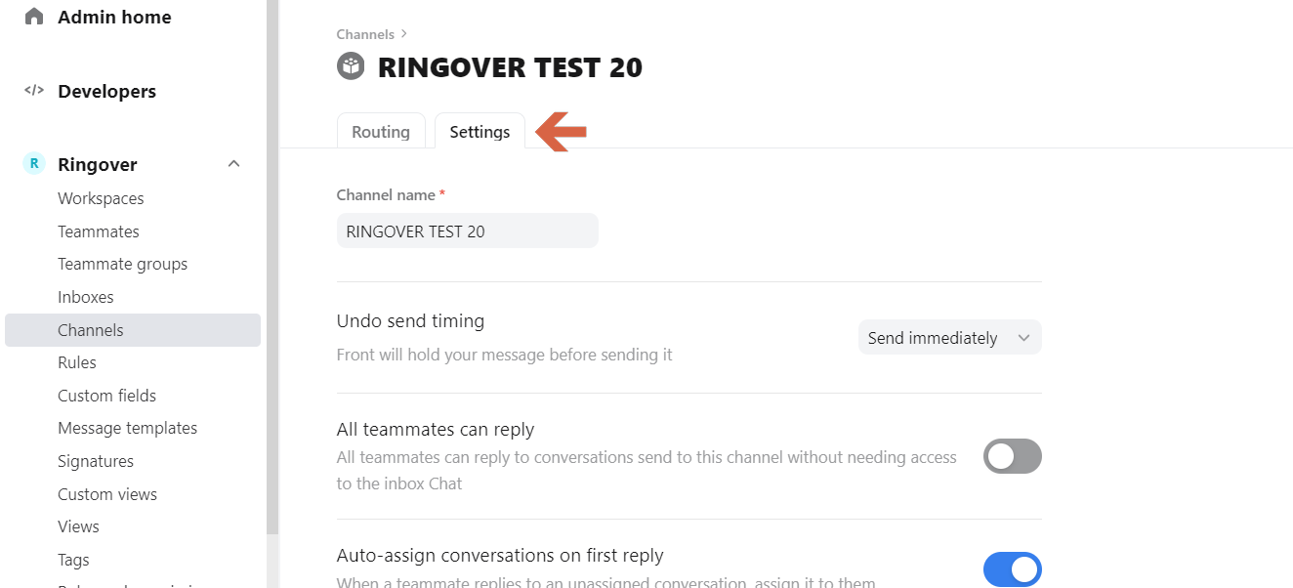This screenshot has height=588, width=1293.
Task: Disable Auto-assign conversations on first reply toggle
Action: click(1013, 569)
